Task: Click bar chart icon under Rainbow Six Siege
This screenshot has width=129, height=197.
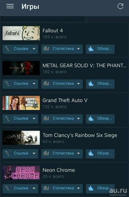Action: [46, 153]
